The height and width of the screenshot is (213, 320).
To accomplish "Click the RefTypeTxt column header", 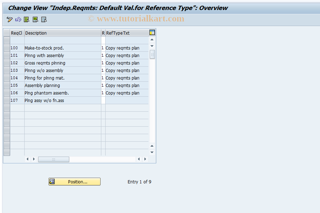I will click(127, 33).
